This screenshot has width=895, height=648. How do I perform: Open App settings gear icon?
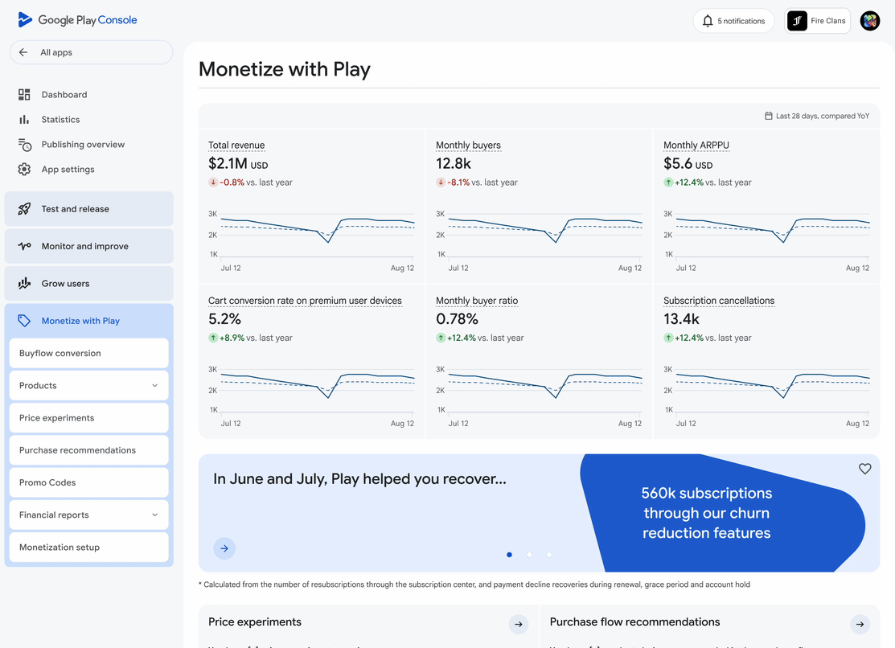pyautogui.click(x=24, y=170)
